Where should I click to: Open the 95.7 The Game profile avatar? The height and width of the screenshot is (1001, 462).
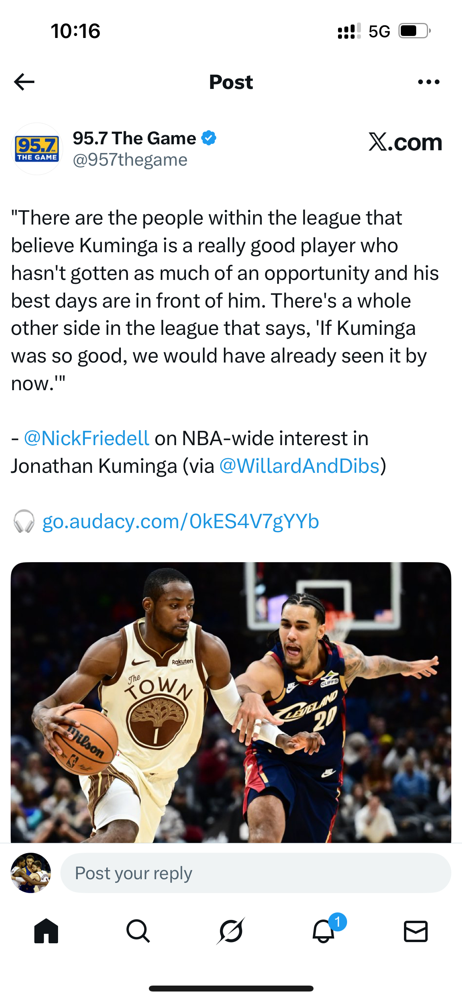[x=37, y=149]
